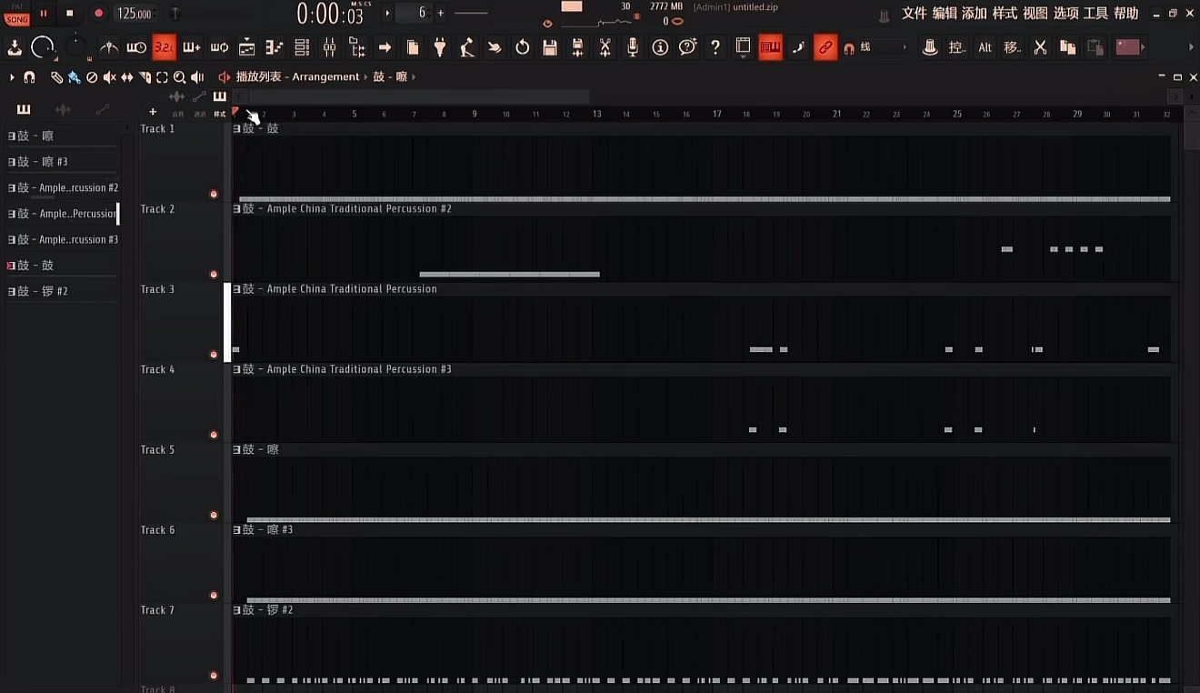Click the undo history circular arrow icon

tap(522, 47)
